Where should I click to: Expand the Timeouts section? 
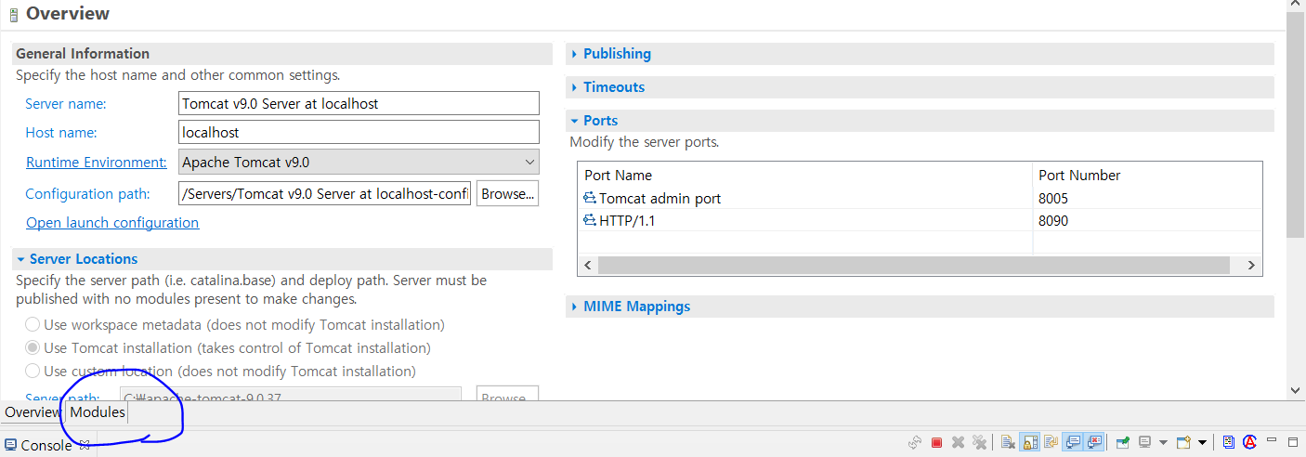(x=575, y=87)
